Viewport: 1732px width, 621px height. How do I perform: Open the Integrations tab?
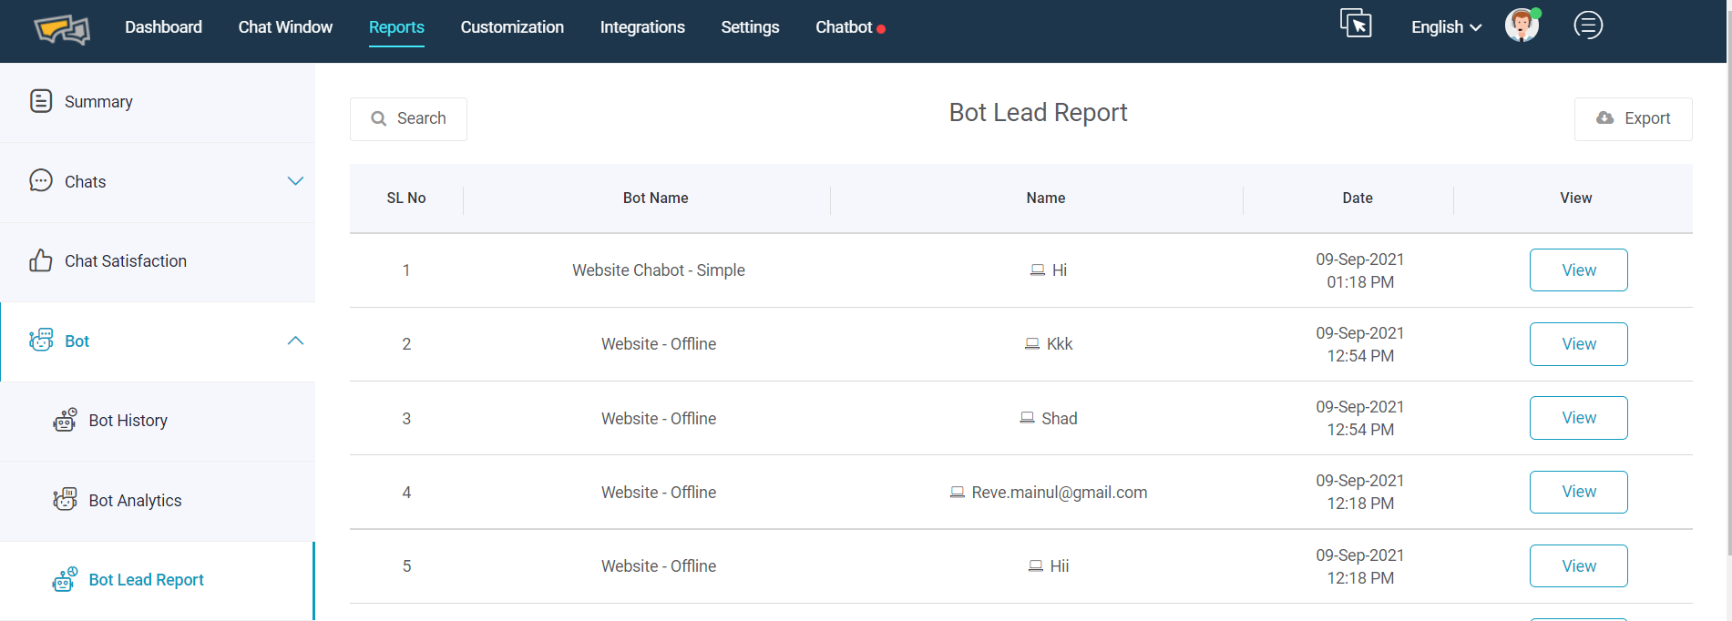pyautogui.click(x=642, y=27)
